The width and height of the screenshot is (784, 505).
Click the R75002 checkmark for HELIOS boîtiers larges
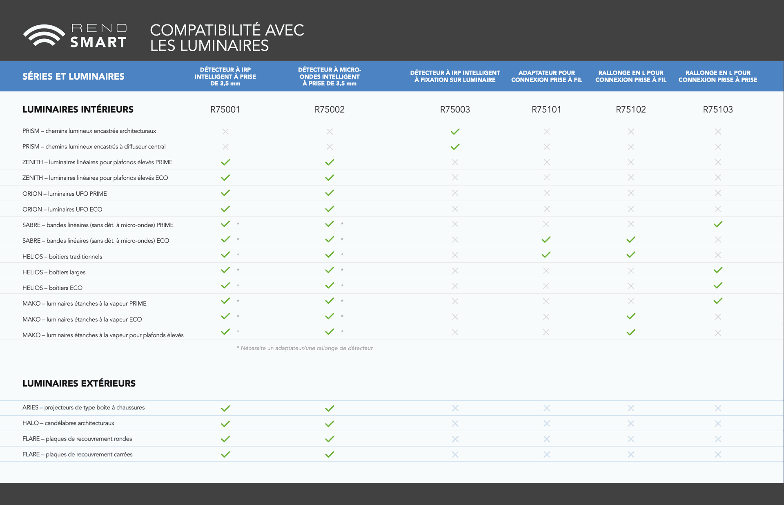[330, 270]
